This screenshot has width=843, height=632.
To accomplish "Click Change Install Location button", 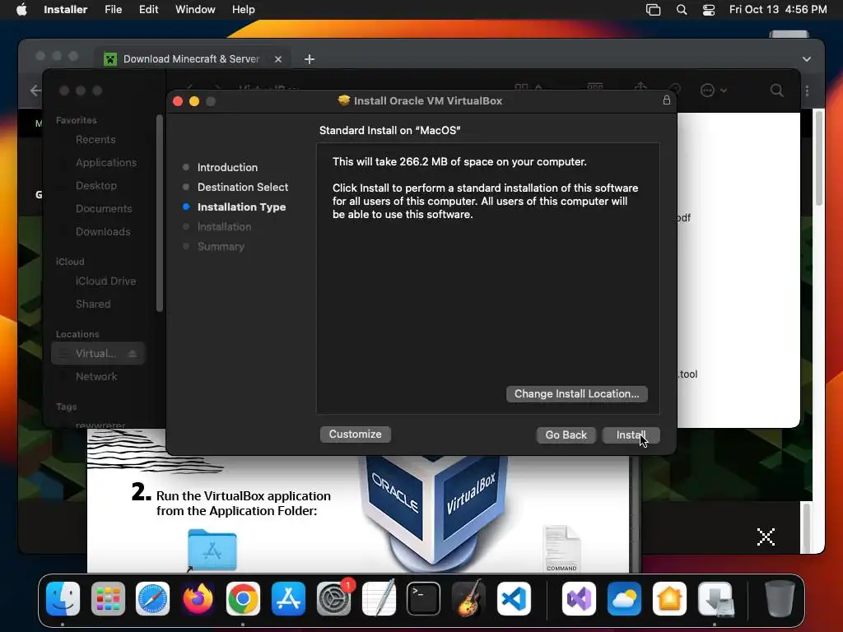I will point(577,394).
